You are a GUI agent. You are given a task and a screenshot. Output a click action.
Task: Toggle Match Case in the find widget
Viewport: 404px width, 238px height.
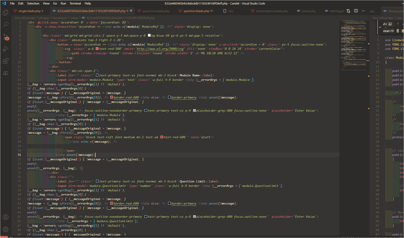coord(384,24)
